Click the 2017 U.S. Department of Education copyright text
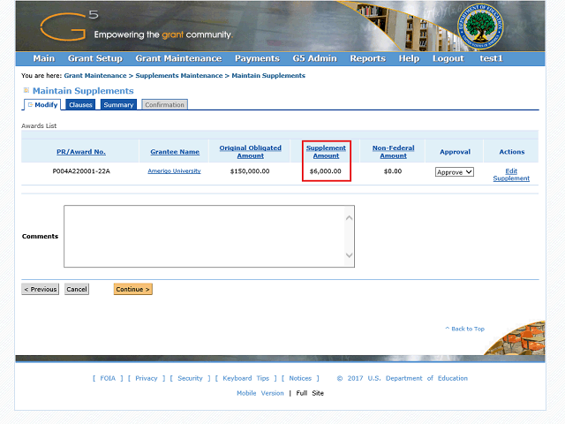The width and height of the screenshot is (565, 424). click(403, 378)
